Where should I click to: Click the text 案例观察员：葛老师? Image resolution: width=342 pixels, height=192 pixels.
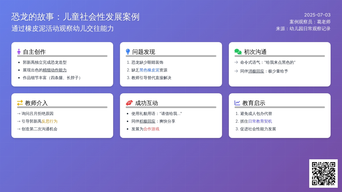(x=310, y=22)
